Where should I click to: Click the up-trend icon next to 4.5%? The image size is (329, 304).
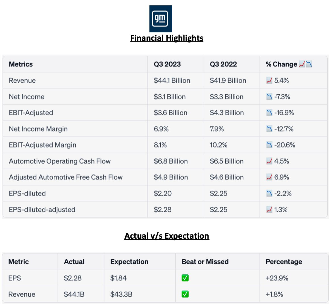coord(269,161)
